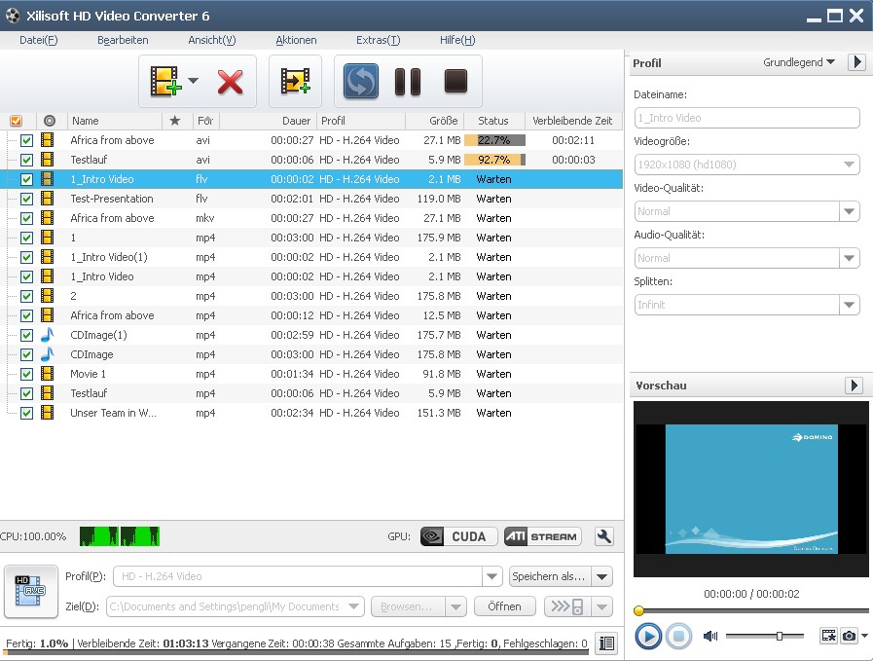This screenshot has width=873, height=661.
Task: Sort the list by the Name column
Action: click(x=115, y=121)
